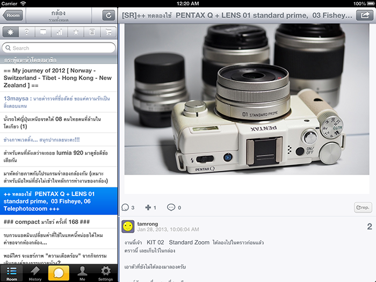This screenshot has height=282, width=376.
Task: Select the all-topics asterisk filter
Action: 10,32
